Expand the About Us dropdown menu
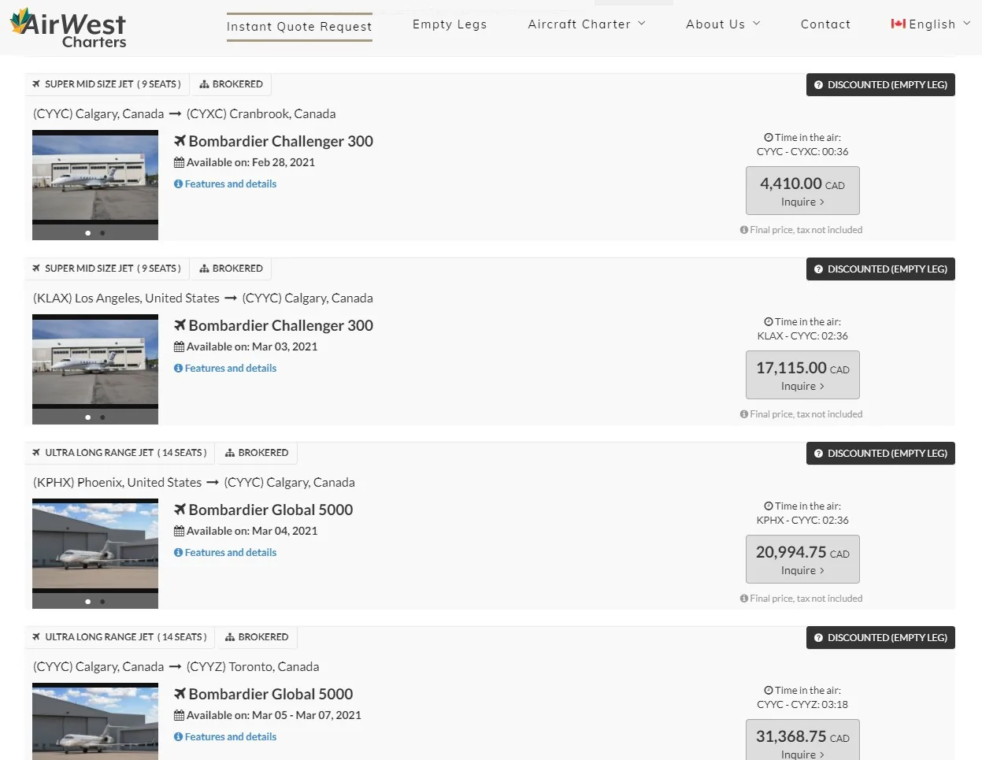Viewport: 982px width, 760px height. pos(723,24)
